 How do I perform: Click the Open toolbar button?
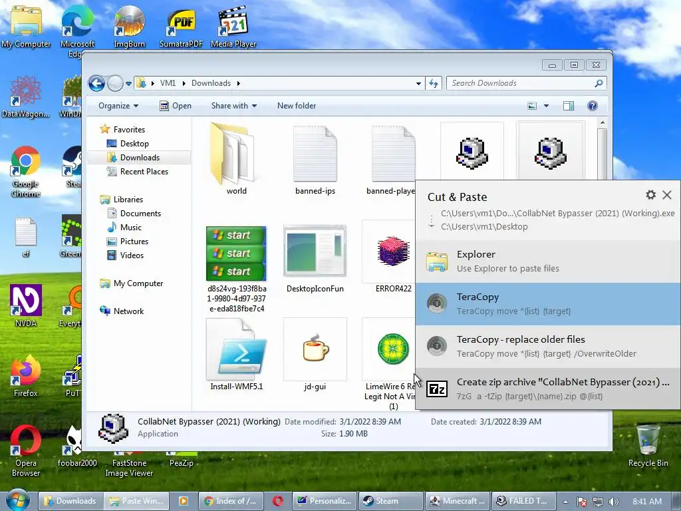coord(176,106)
